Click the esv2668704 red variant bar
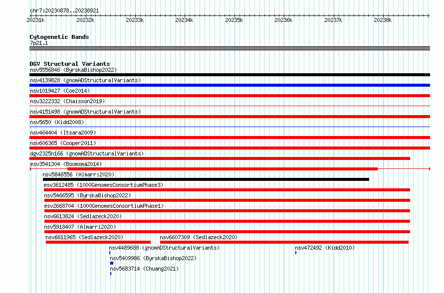The height and width of the screenshot is (293, 444). click(x=227, y=211)
